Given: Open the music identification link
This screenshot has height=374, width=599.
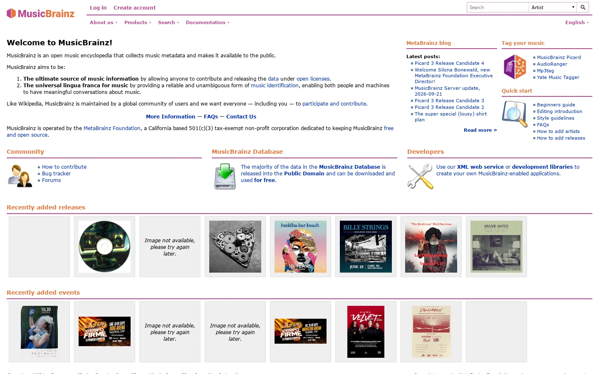Looking at the screenshot, I should [275, 86].
